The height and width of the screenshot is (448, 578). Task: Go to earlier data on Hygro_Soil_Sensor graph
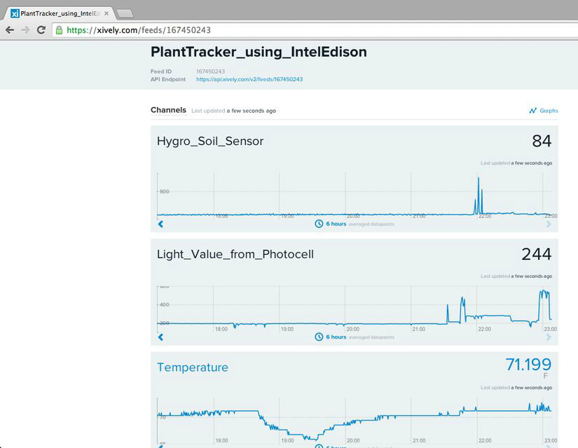[x=160, y=224]
